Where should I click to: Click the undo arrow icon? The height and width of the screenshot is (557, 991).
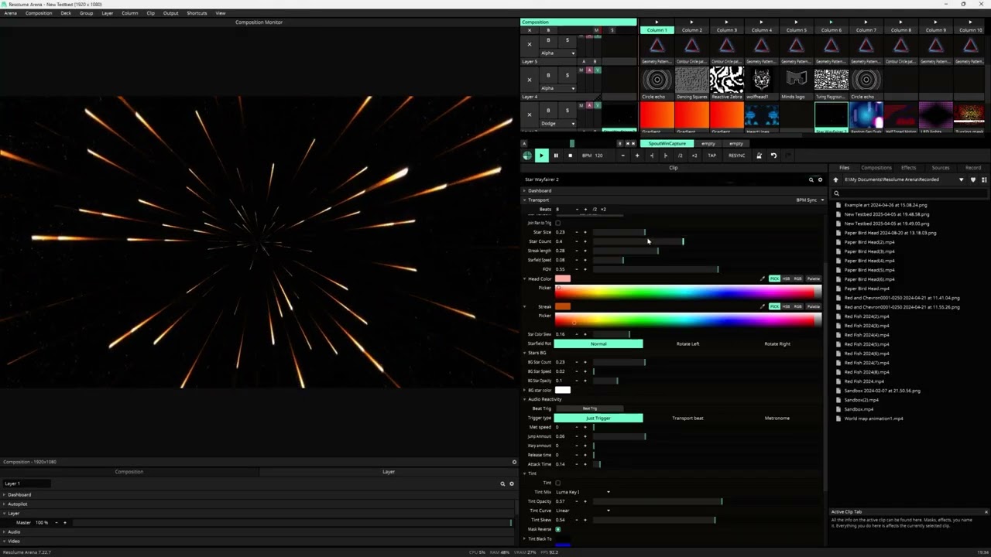(773, 155)
